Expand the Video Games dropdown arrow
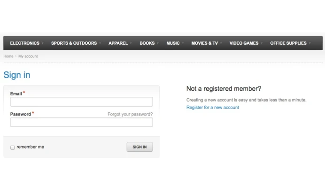The image size is (325, 195). point(262,43)
